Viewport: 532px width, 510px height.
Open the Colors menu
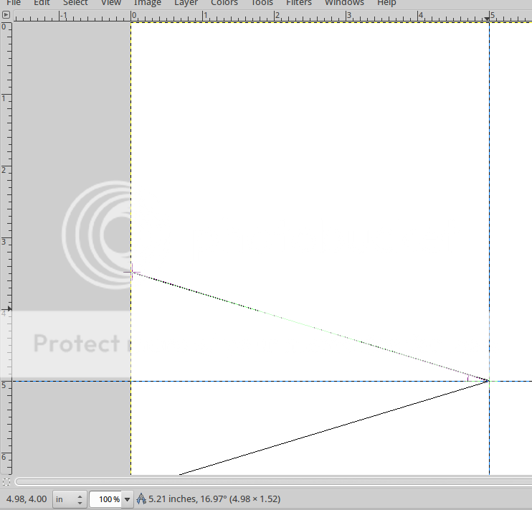point(224,3)
